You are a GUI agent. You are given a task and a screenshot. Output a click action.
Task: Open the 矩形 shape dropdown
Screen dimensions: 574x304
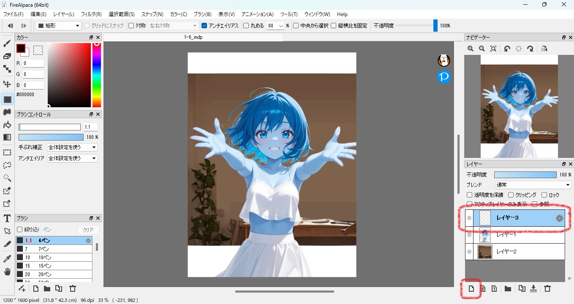click(58, 26)
